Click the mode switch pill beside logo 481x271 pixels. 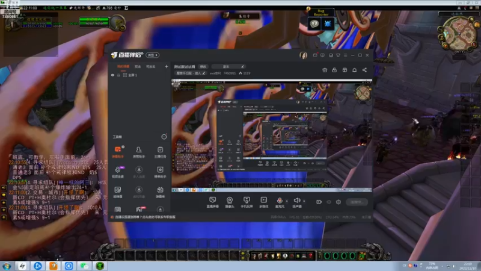(x=153, y=55)
